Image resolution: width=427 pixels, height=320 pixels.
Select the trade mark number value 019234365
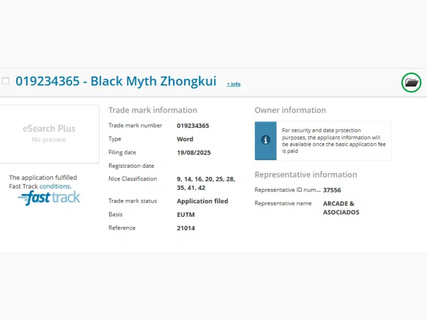coord(193,126)
